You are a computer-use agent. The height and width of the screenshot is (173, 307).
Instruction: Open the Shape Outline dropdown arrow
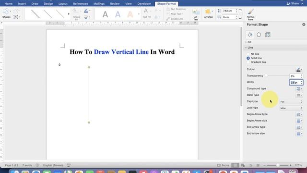90,11
